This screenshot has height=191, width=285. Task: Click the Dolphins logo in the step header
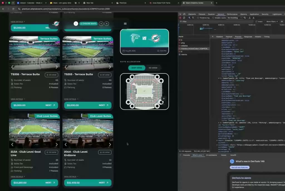click(56, 24)
